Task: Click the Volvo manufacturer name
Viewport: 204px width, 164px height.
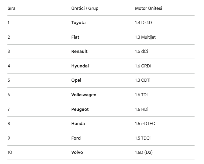Action: (x=77, y=152)
